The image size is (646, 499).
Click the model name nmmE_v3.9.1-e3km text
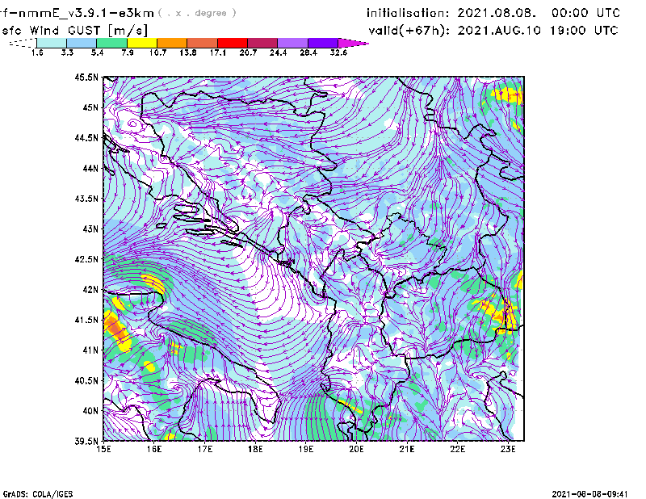pyautogui.click(x=86, y=13)
